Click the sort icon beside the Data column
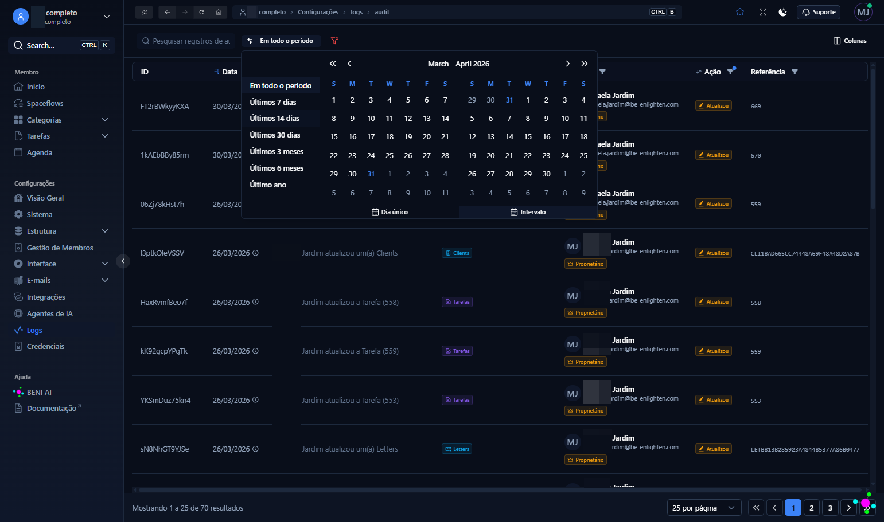 [217, 72]
